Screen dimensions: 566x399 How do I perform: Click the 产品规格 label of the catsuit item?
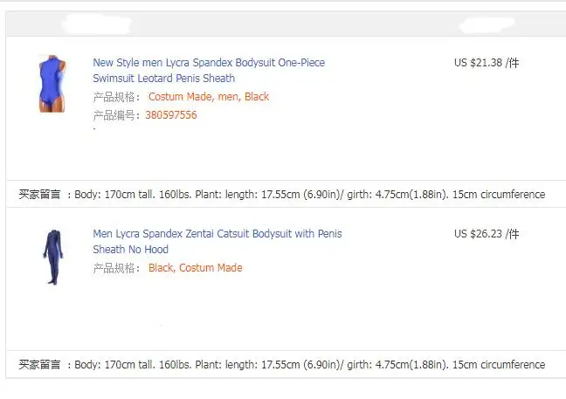116,268
